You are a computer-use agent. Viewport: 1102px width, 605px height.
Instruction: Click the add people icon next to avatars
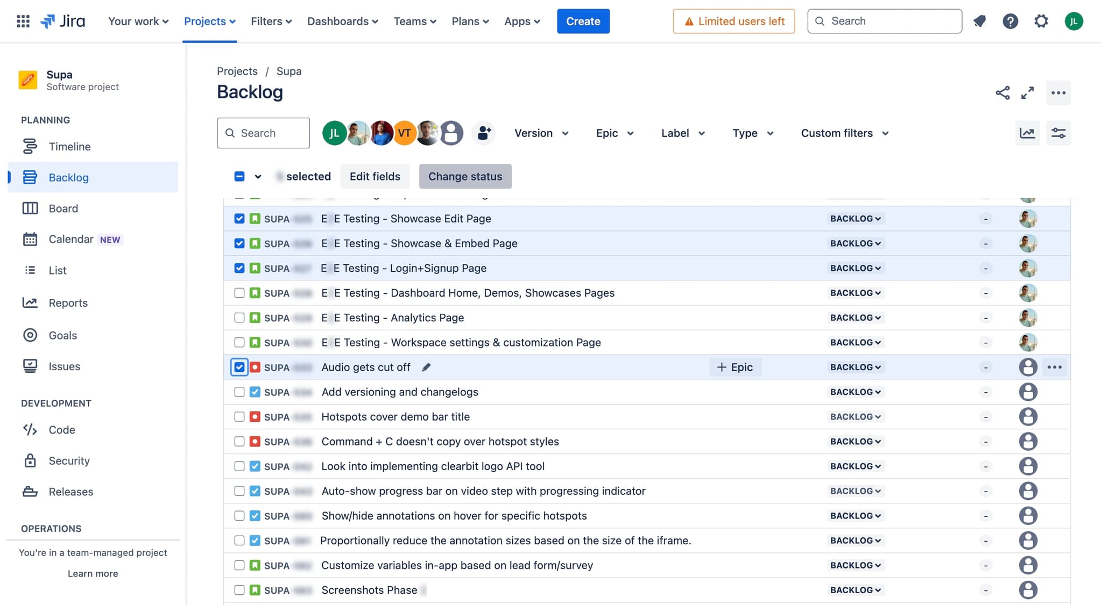click(484, 133)
